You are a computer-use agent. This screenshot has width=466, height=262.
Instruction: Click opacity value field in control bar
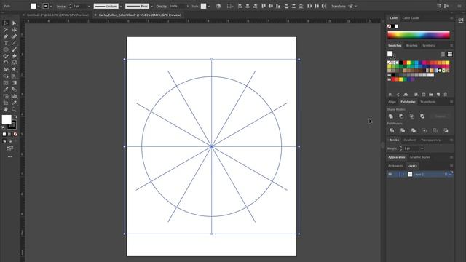pos(178,6)
